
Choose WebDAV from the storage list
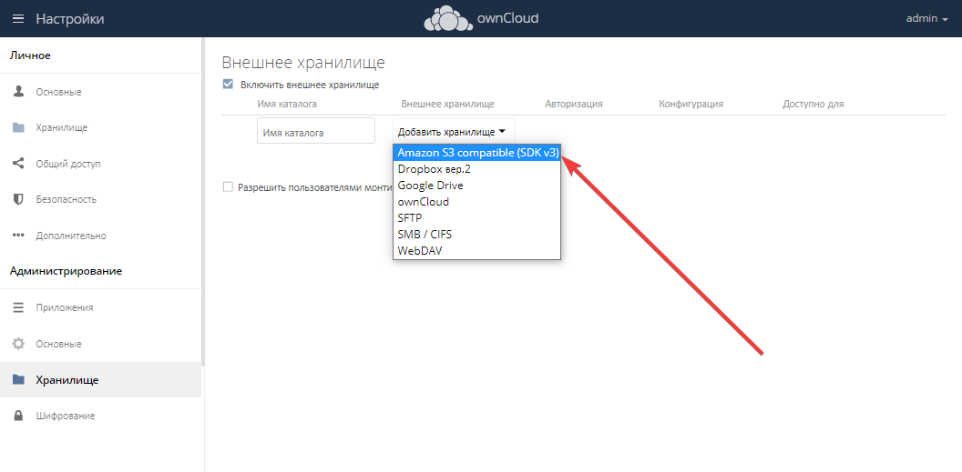pos(476,250)
